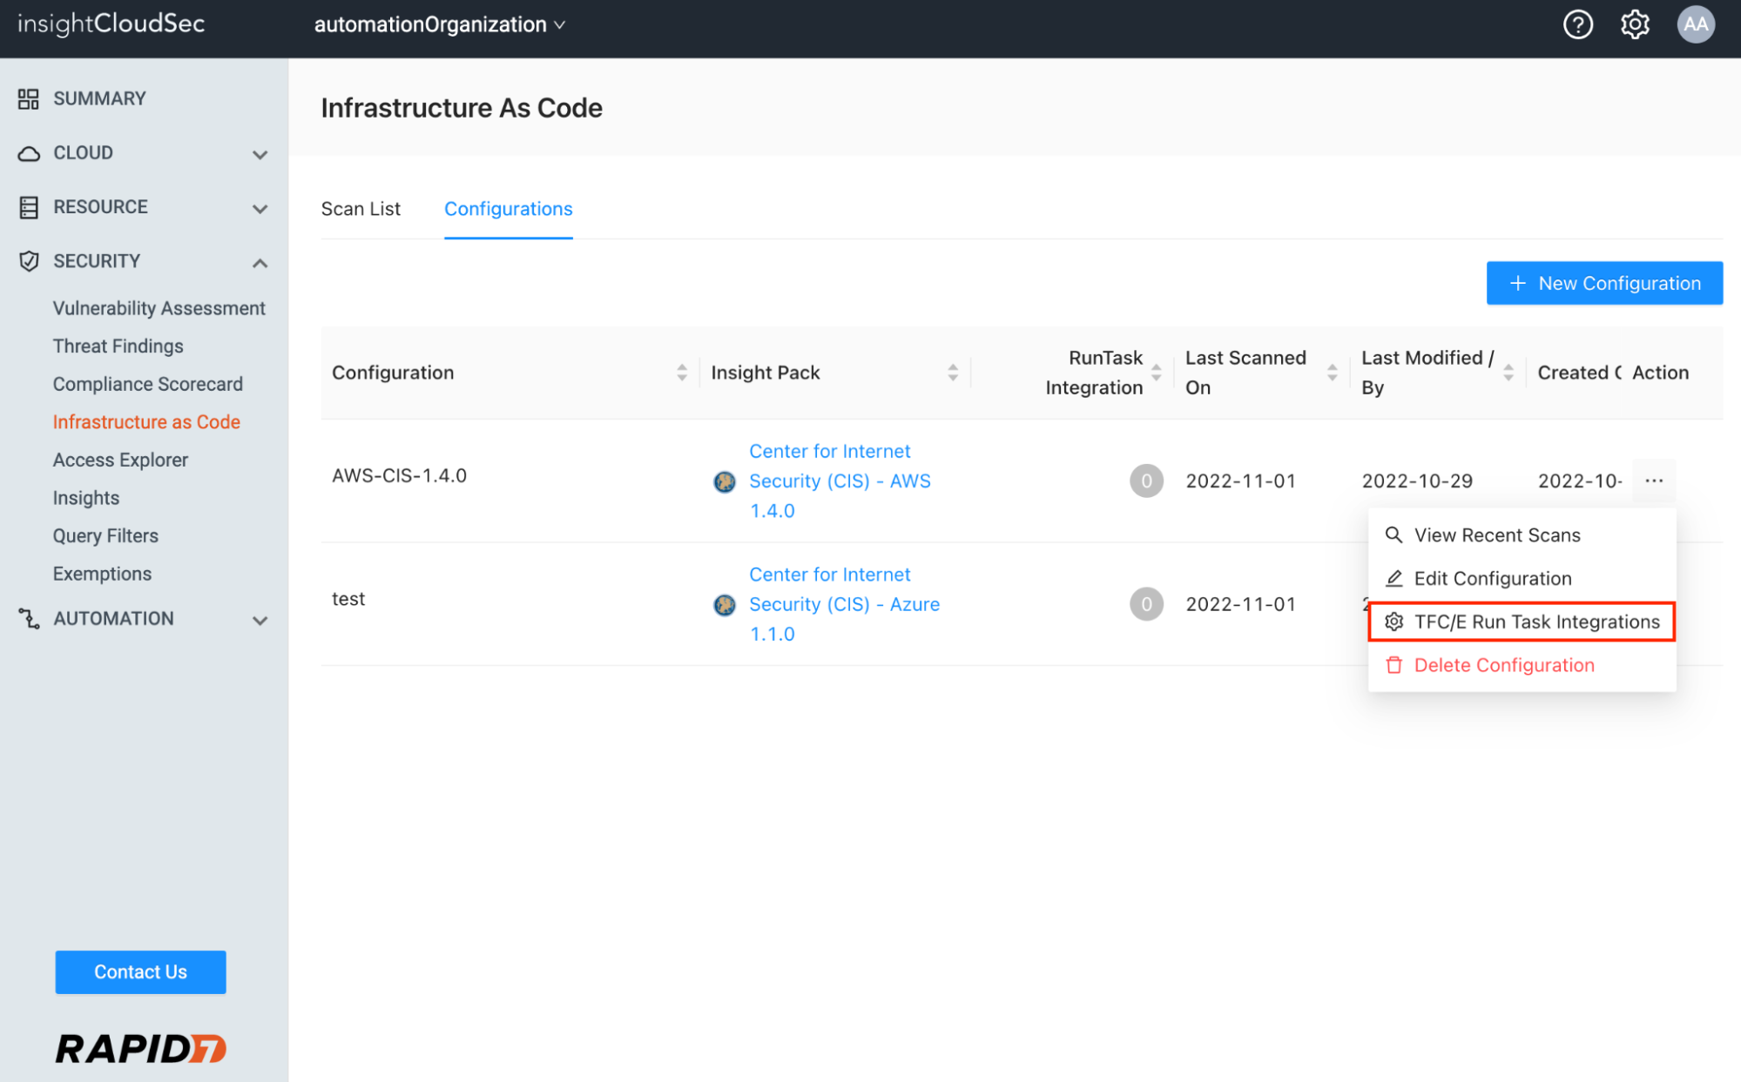Viewport: 1741px width, 1082px height.
Task: Open the help question mark icon
Action: (1577, 24)
